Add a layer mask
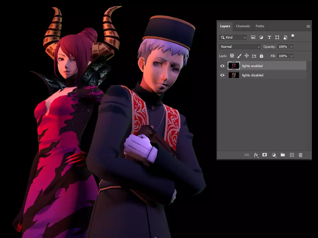Screen dimensions: 318x238 (264, 155)
